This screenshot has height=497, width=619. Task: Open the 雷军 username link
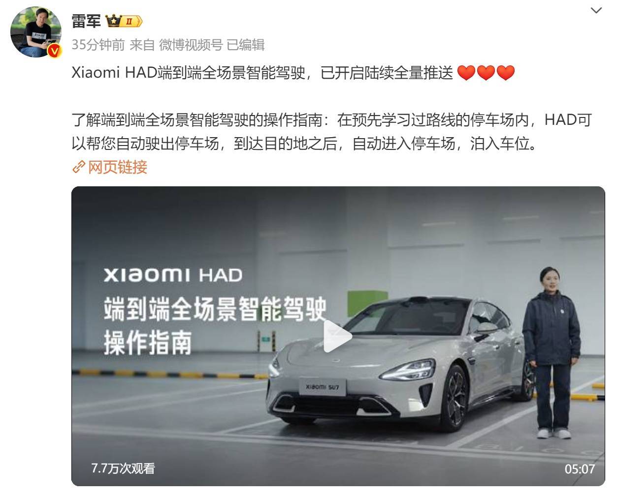[x=86, y=21]
